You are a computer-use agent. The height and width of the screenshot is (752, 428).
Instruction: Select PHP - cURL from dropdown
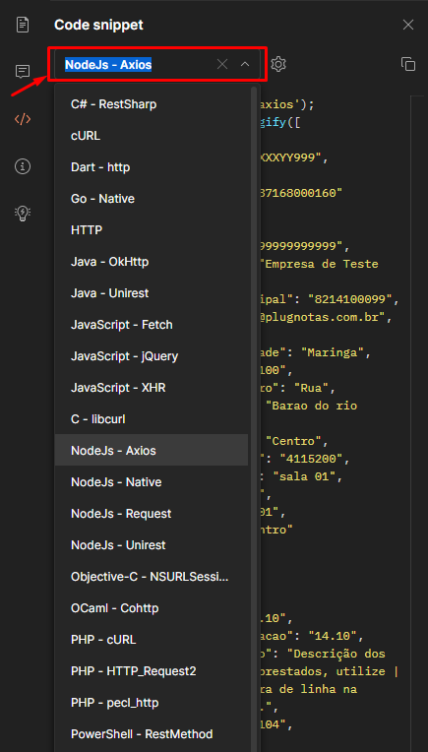tap(152, 640)
